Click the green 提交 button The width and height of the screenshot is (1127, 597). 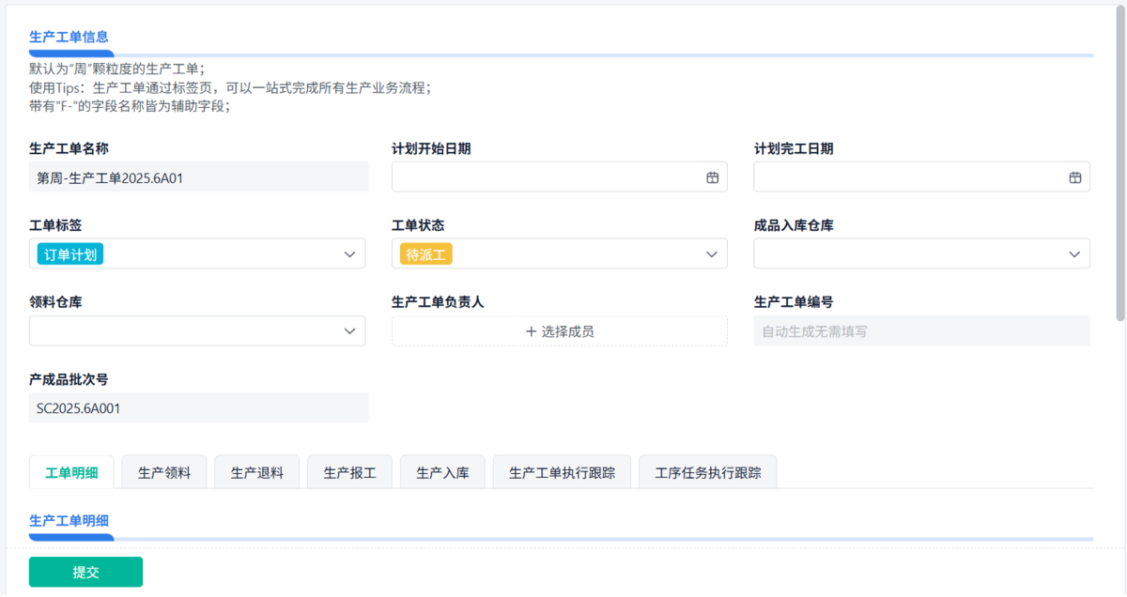pyautogui.click(x=85, y=572)
